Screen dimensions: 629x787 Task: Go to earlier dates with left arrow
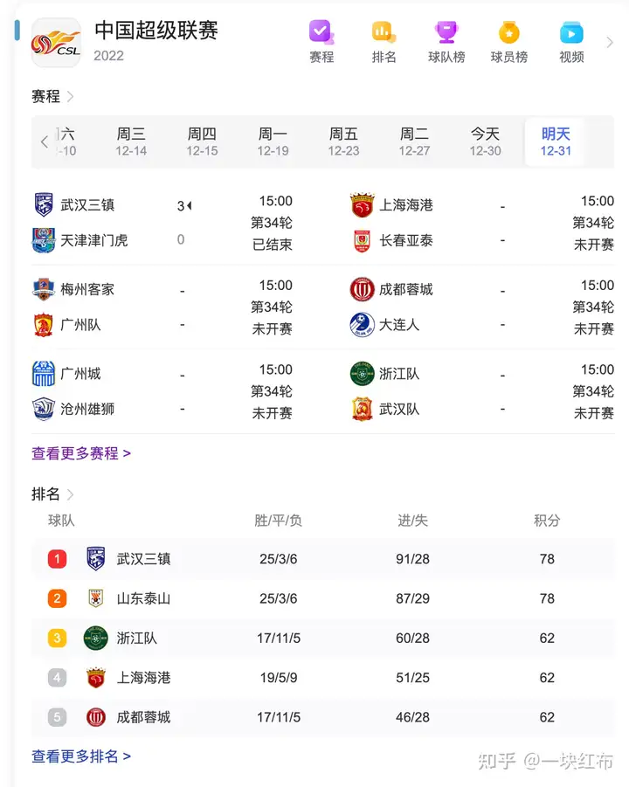pos(45,142)
